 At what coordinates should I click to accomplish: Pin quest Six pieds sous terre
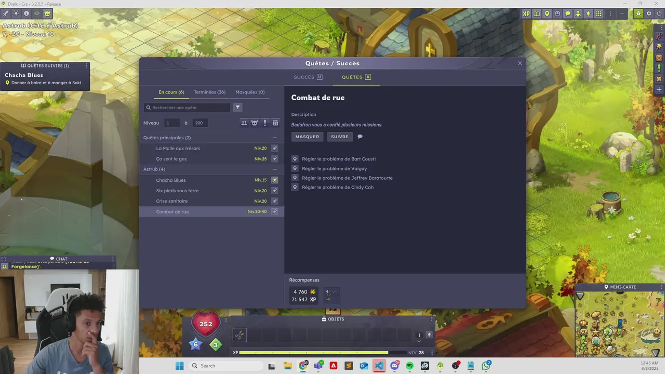click(x=275, y=191)
